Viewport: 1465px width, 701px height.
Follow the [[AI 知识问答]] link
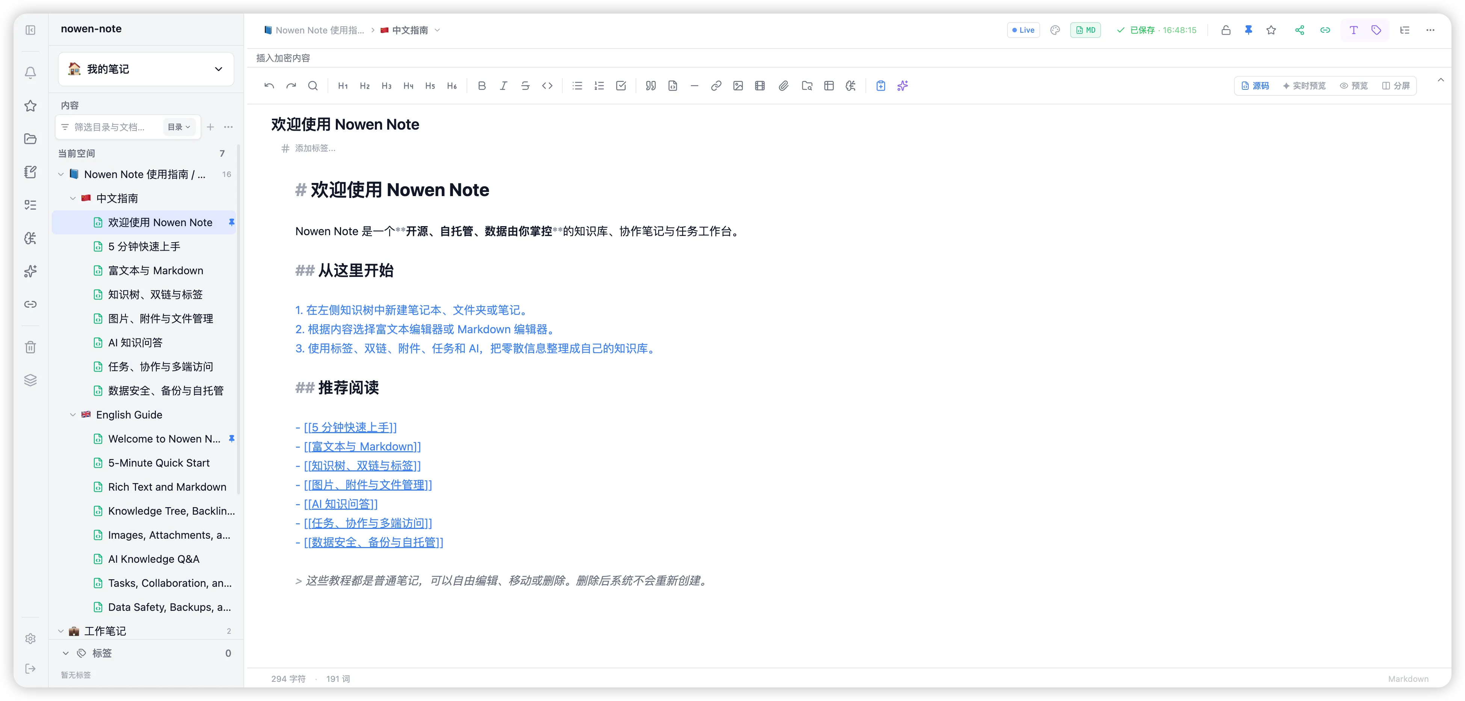point(341,504)
